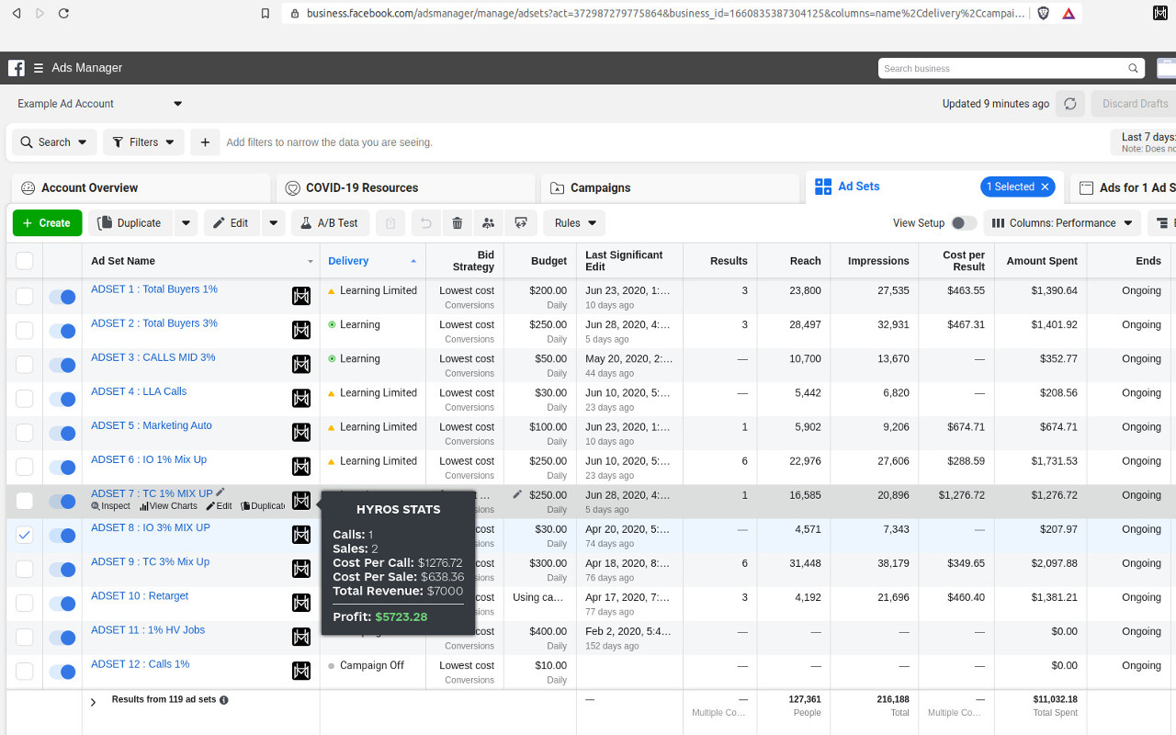Click the green Create button

(47, 223)
